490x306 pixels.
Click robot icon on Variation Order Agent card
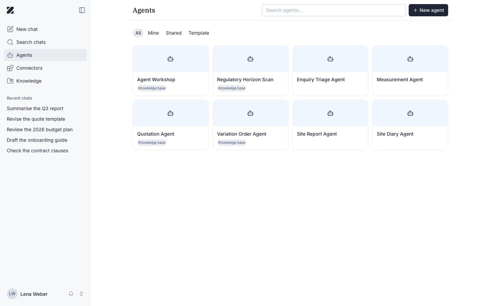[x=250, y=113]
